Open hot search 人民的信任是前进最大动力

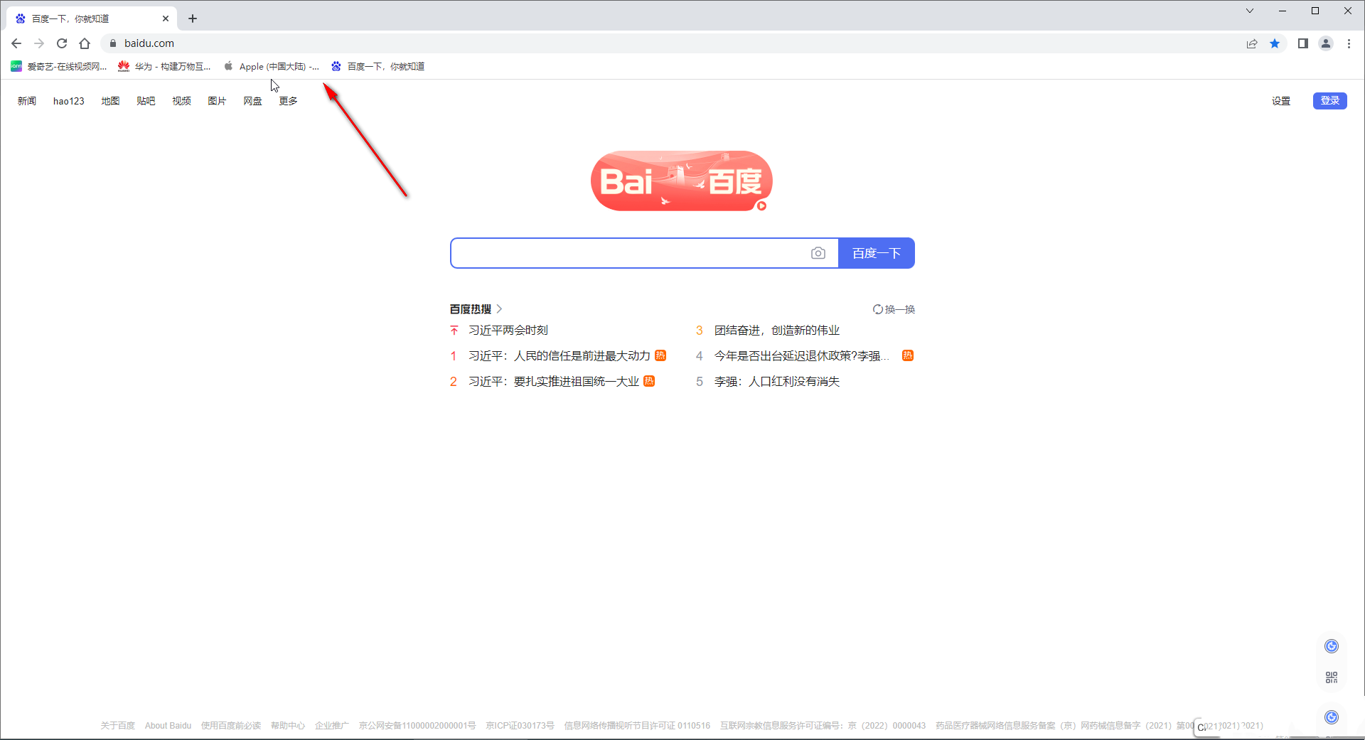tap(559, 355)
